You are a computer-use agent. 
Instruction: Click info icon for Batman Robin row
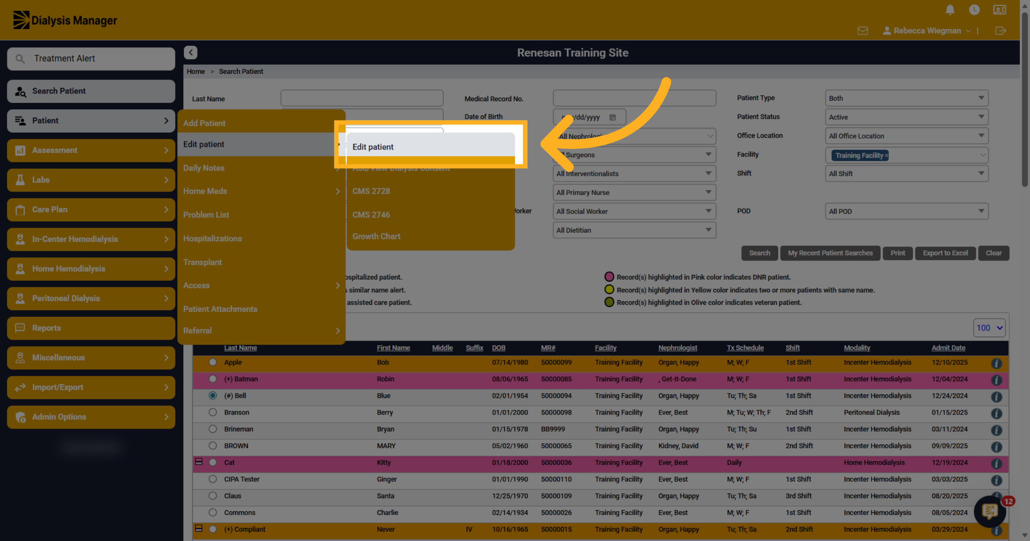pyautogui.click(x=997, y=380)
